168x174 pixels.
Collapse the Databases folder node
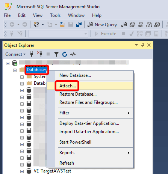pyautogui.click(x=15, y=70)
